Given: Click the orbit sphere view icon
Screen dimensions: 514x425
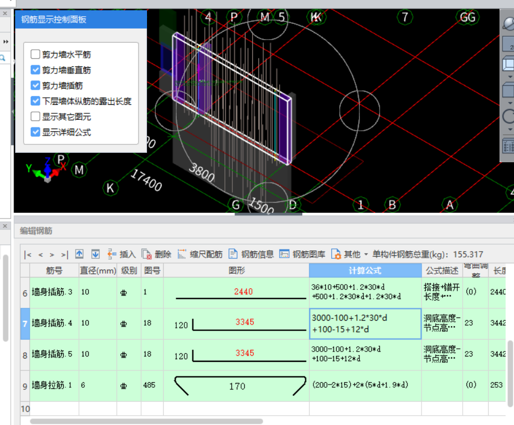Looking at the screenshot, I should [509, 23].
